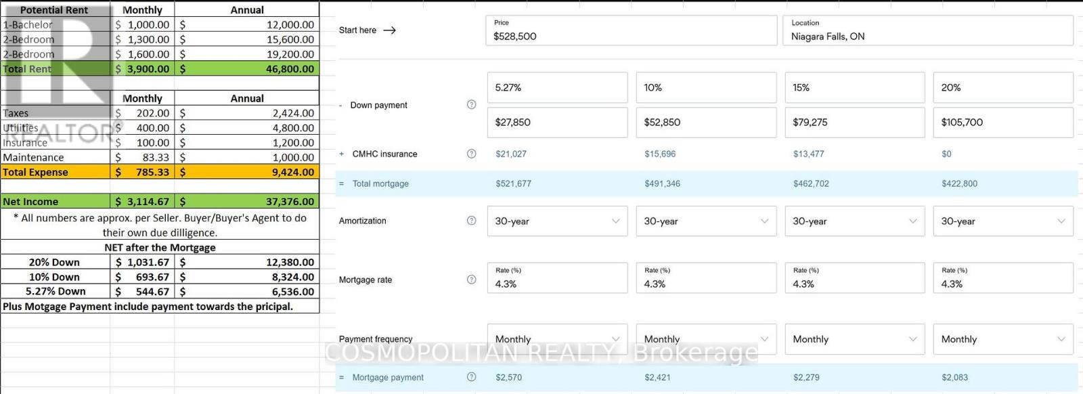Collapse Down payment using the minus sign
Screen dimensions: 1083x394
pos(342,106)
